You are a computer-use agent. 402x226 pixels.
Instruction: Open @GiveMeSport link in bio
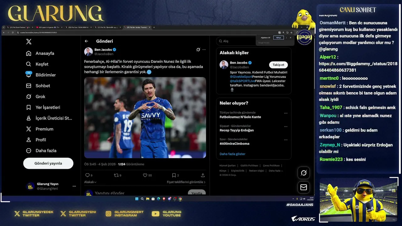coord(241,77)
